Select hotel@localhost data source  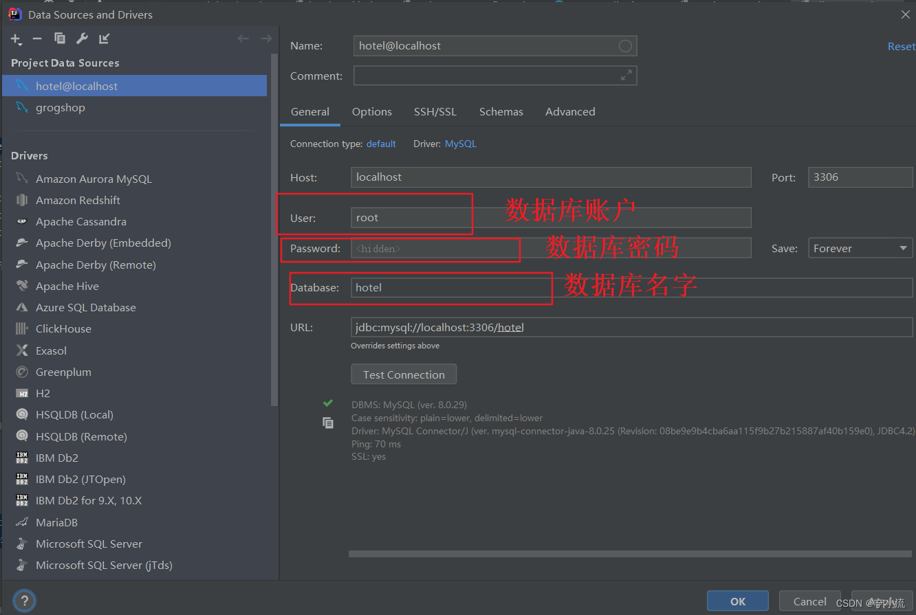tap(134, 86)
